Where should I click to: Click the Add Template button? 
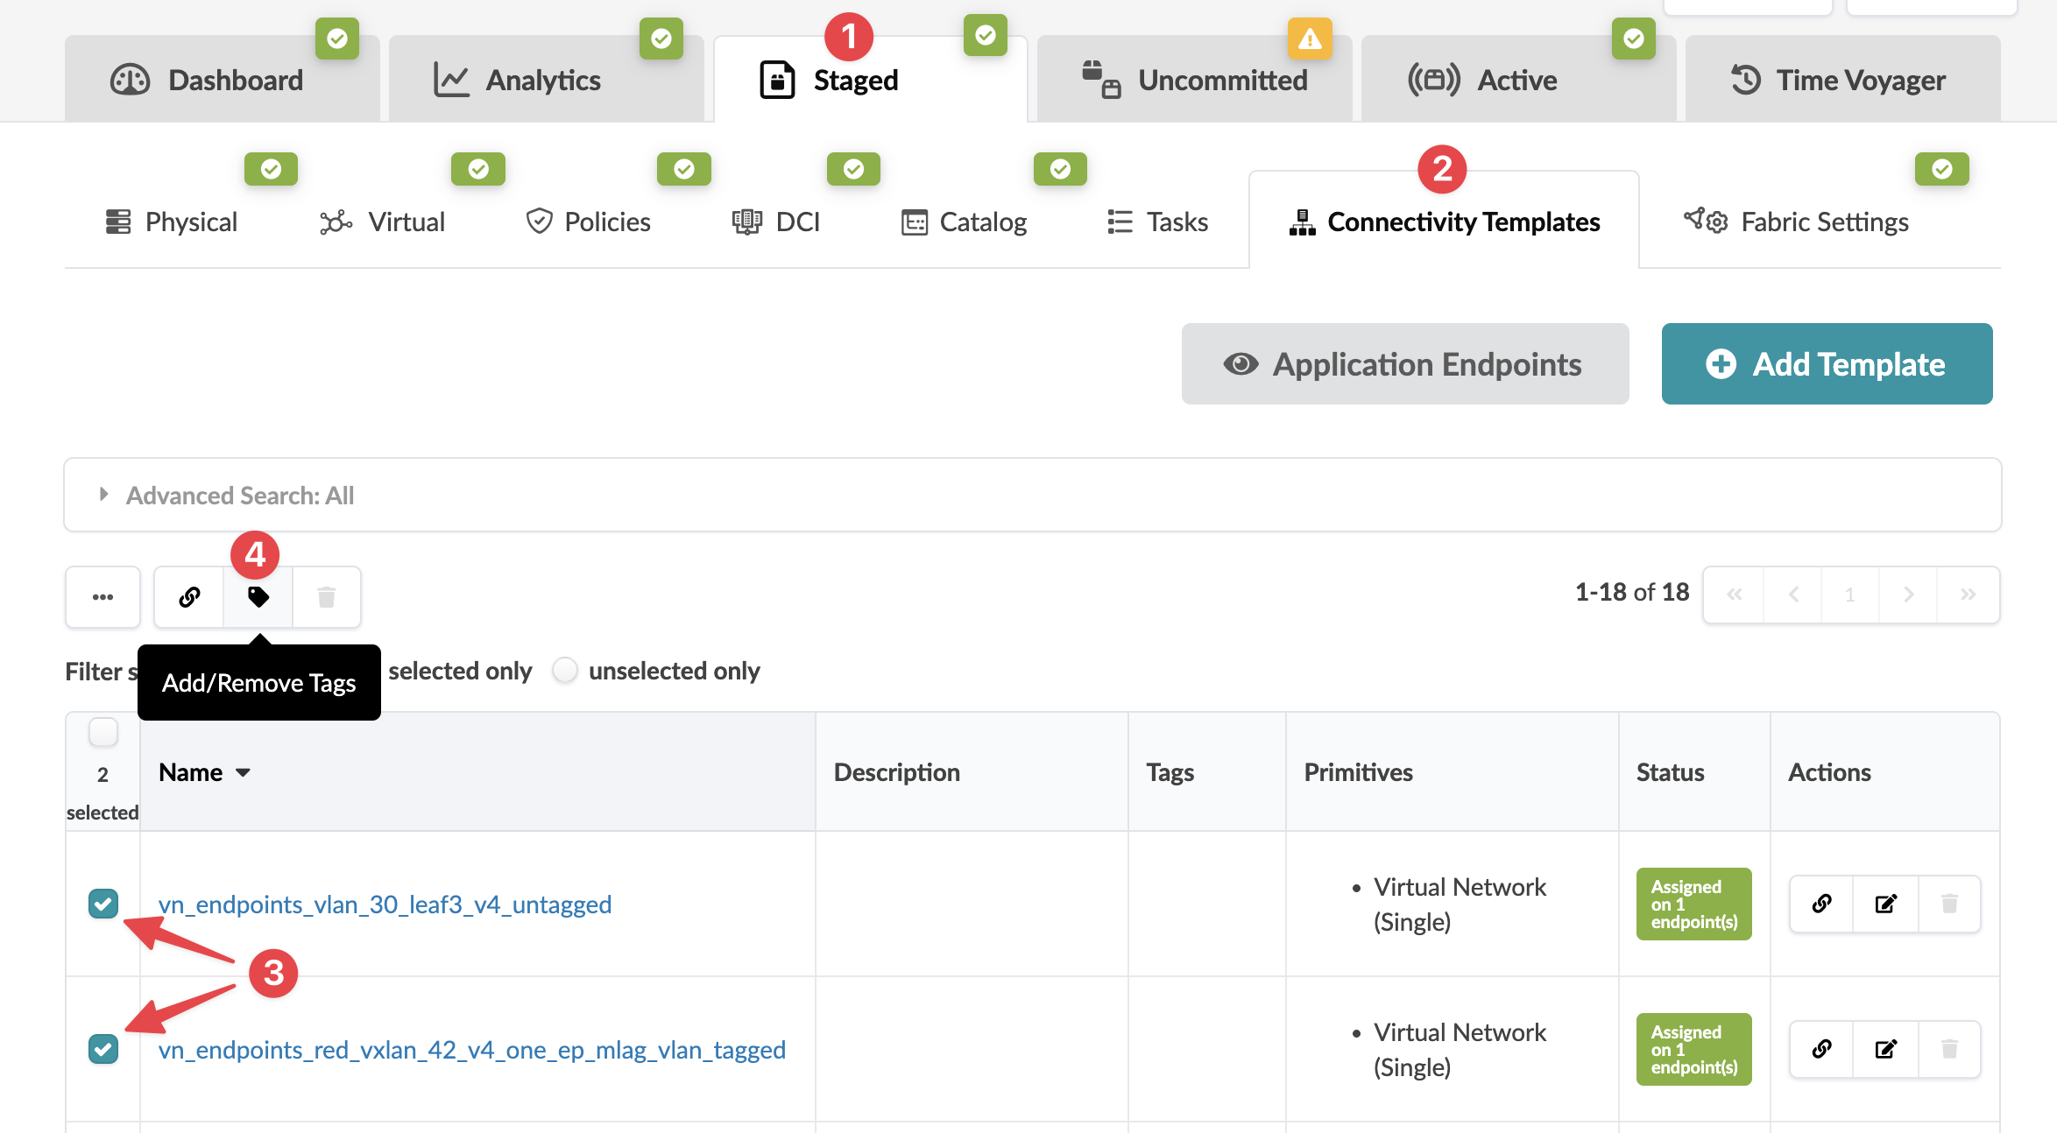pos(1827,364)
